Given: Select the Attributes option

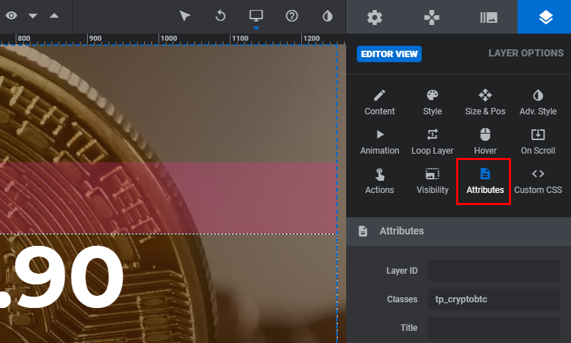Looking at the screenshot, I should click(x=485, y=182).
